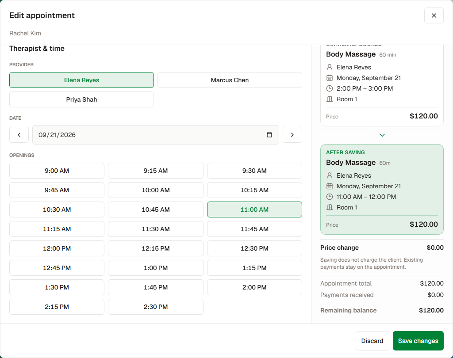The width and height of the screenshot is (453, 358).
Task: Choose Marcus Chen as provider
Action: click(x=230, y=80)
